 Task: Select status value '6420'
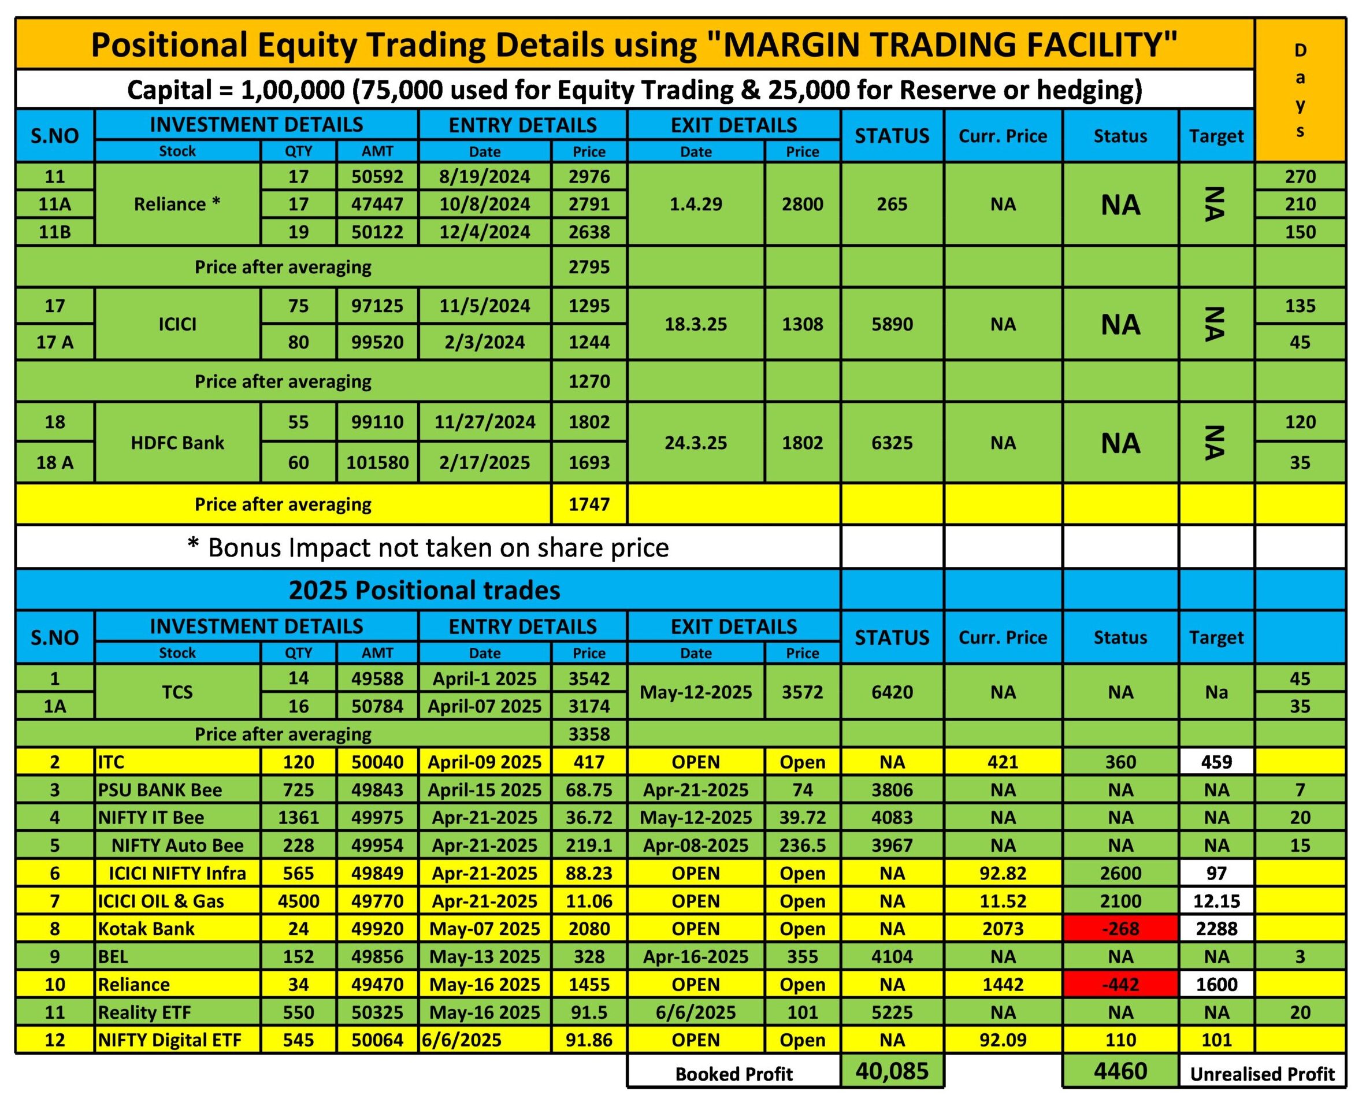coord(892,692)
